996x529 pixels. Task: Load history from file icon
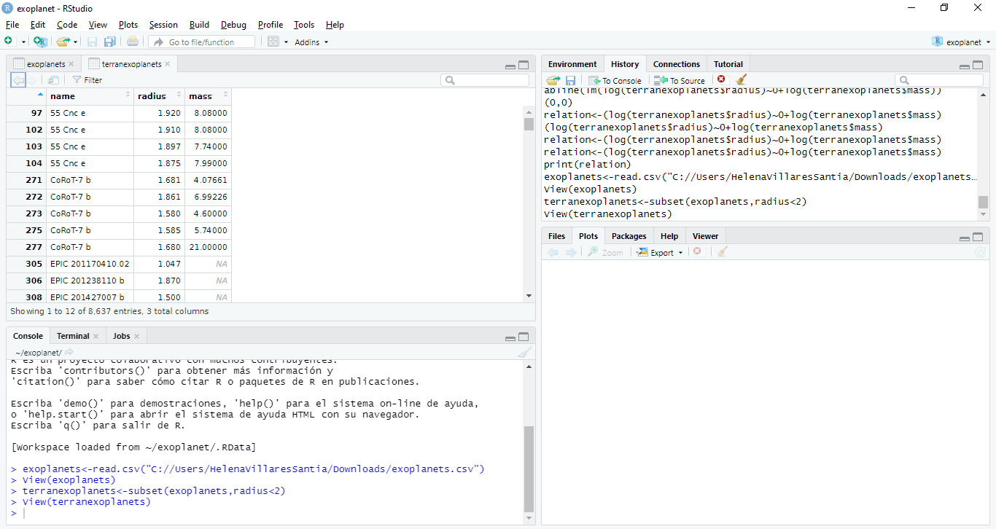tap(553, 80)
